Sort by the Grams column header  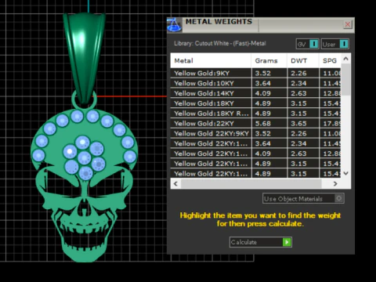point(269,60)
